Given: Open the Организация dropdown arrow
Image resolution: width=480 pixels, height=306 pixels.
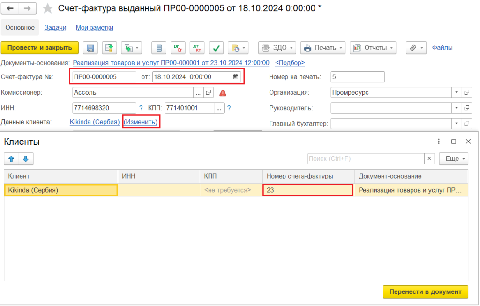Looking at the screenshot, I should 456,93.
